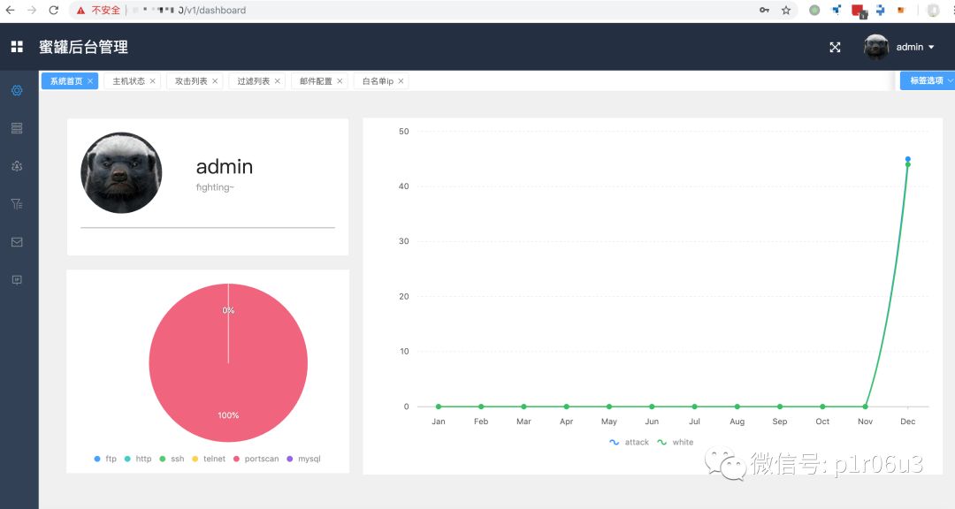Toggle the ssh legend item

(x=172, y=459)
